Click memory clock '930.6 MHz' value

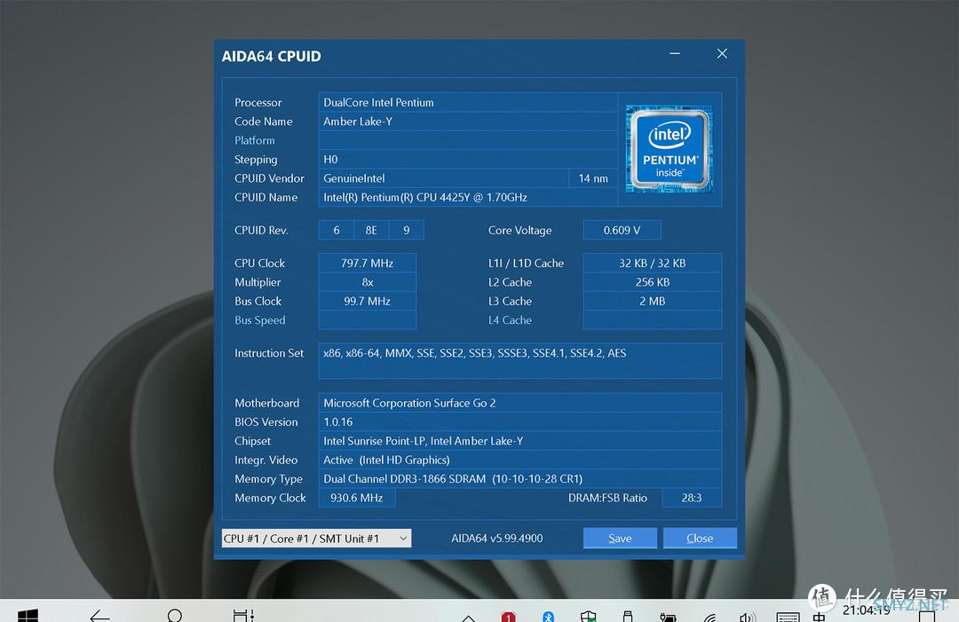357,498
